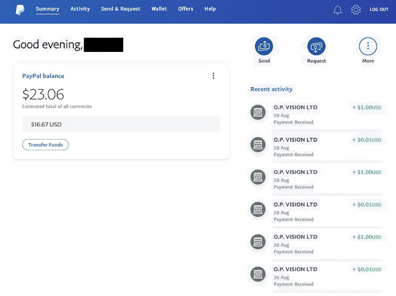Click the first 28 Aug +$0.01USD amount

[367, 140]
